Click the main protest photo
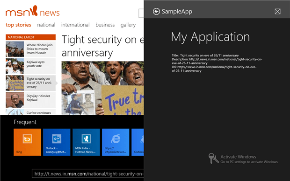The width and height of the screenshot is (290, 181). coord(102,88)
